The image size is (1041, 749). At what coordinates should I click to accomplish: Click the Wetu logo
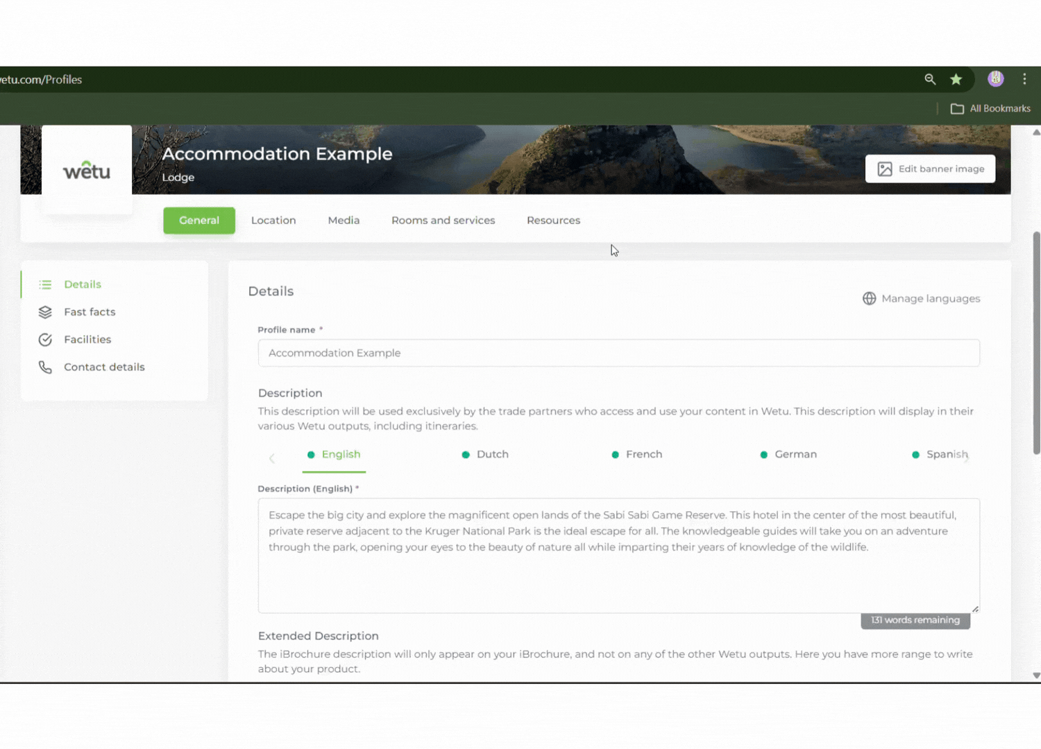[87, 170]
